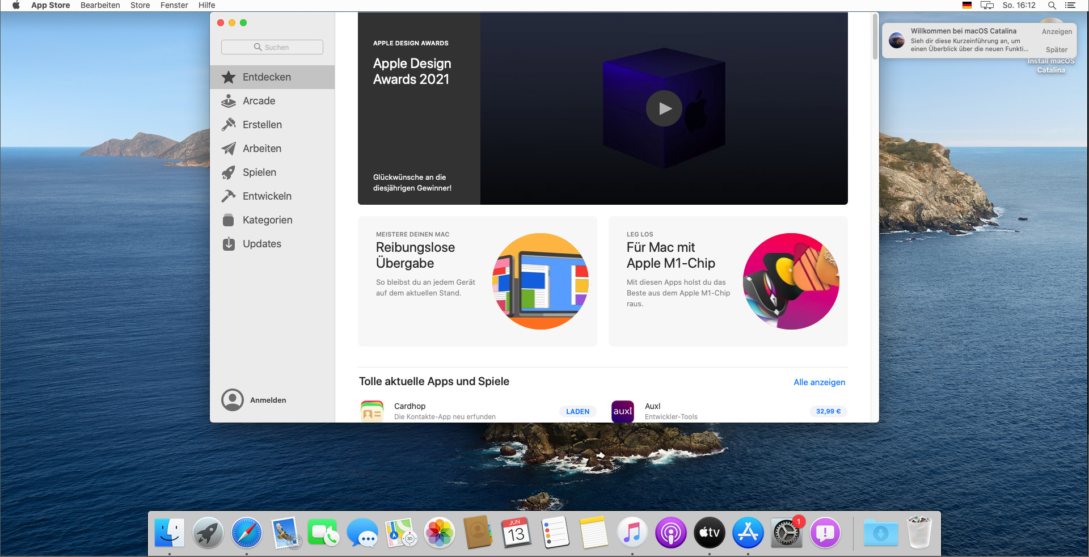Open the Entwickeln developer category
1089x557 pixels.
[x=267, y=196]
